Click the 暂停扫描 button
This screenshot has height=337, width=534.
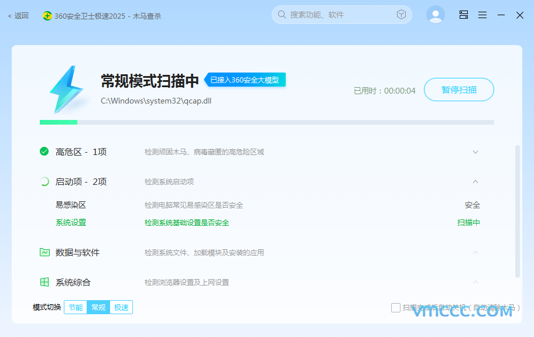pos(459,90)
